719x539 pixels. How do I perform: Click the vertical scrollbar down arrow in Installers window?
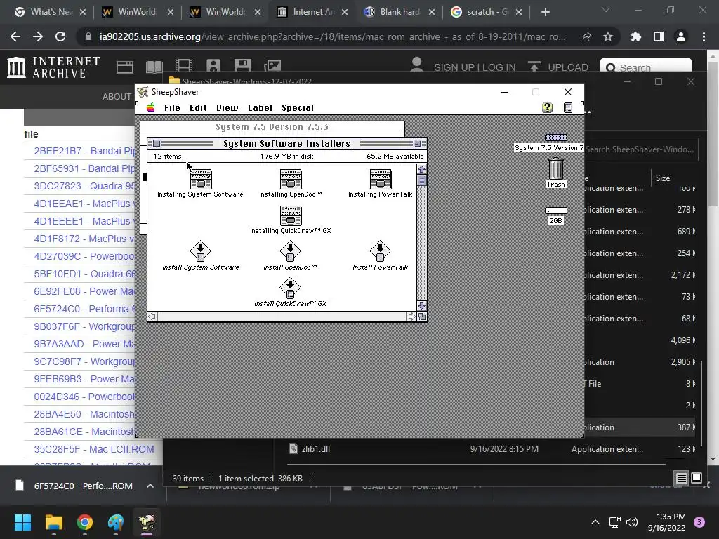tap(421, 306)
